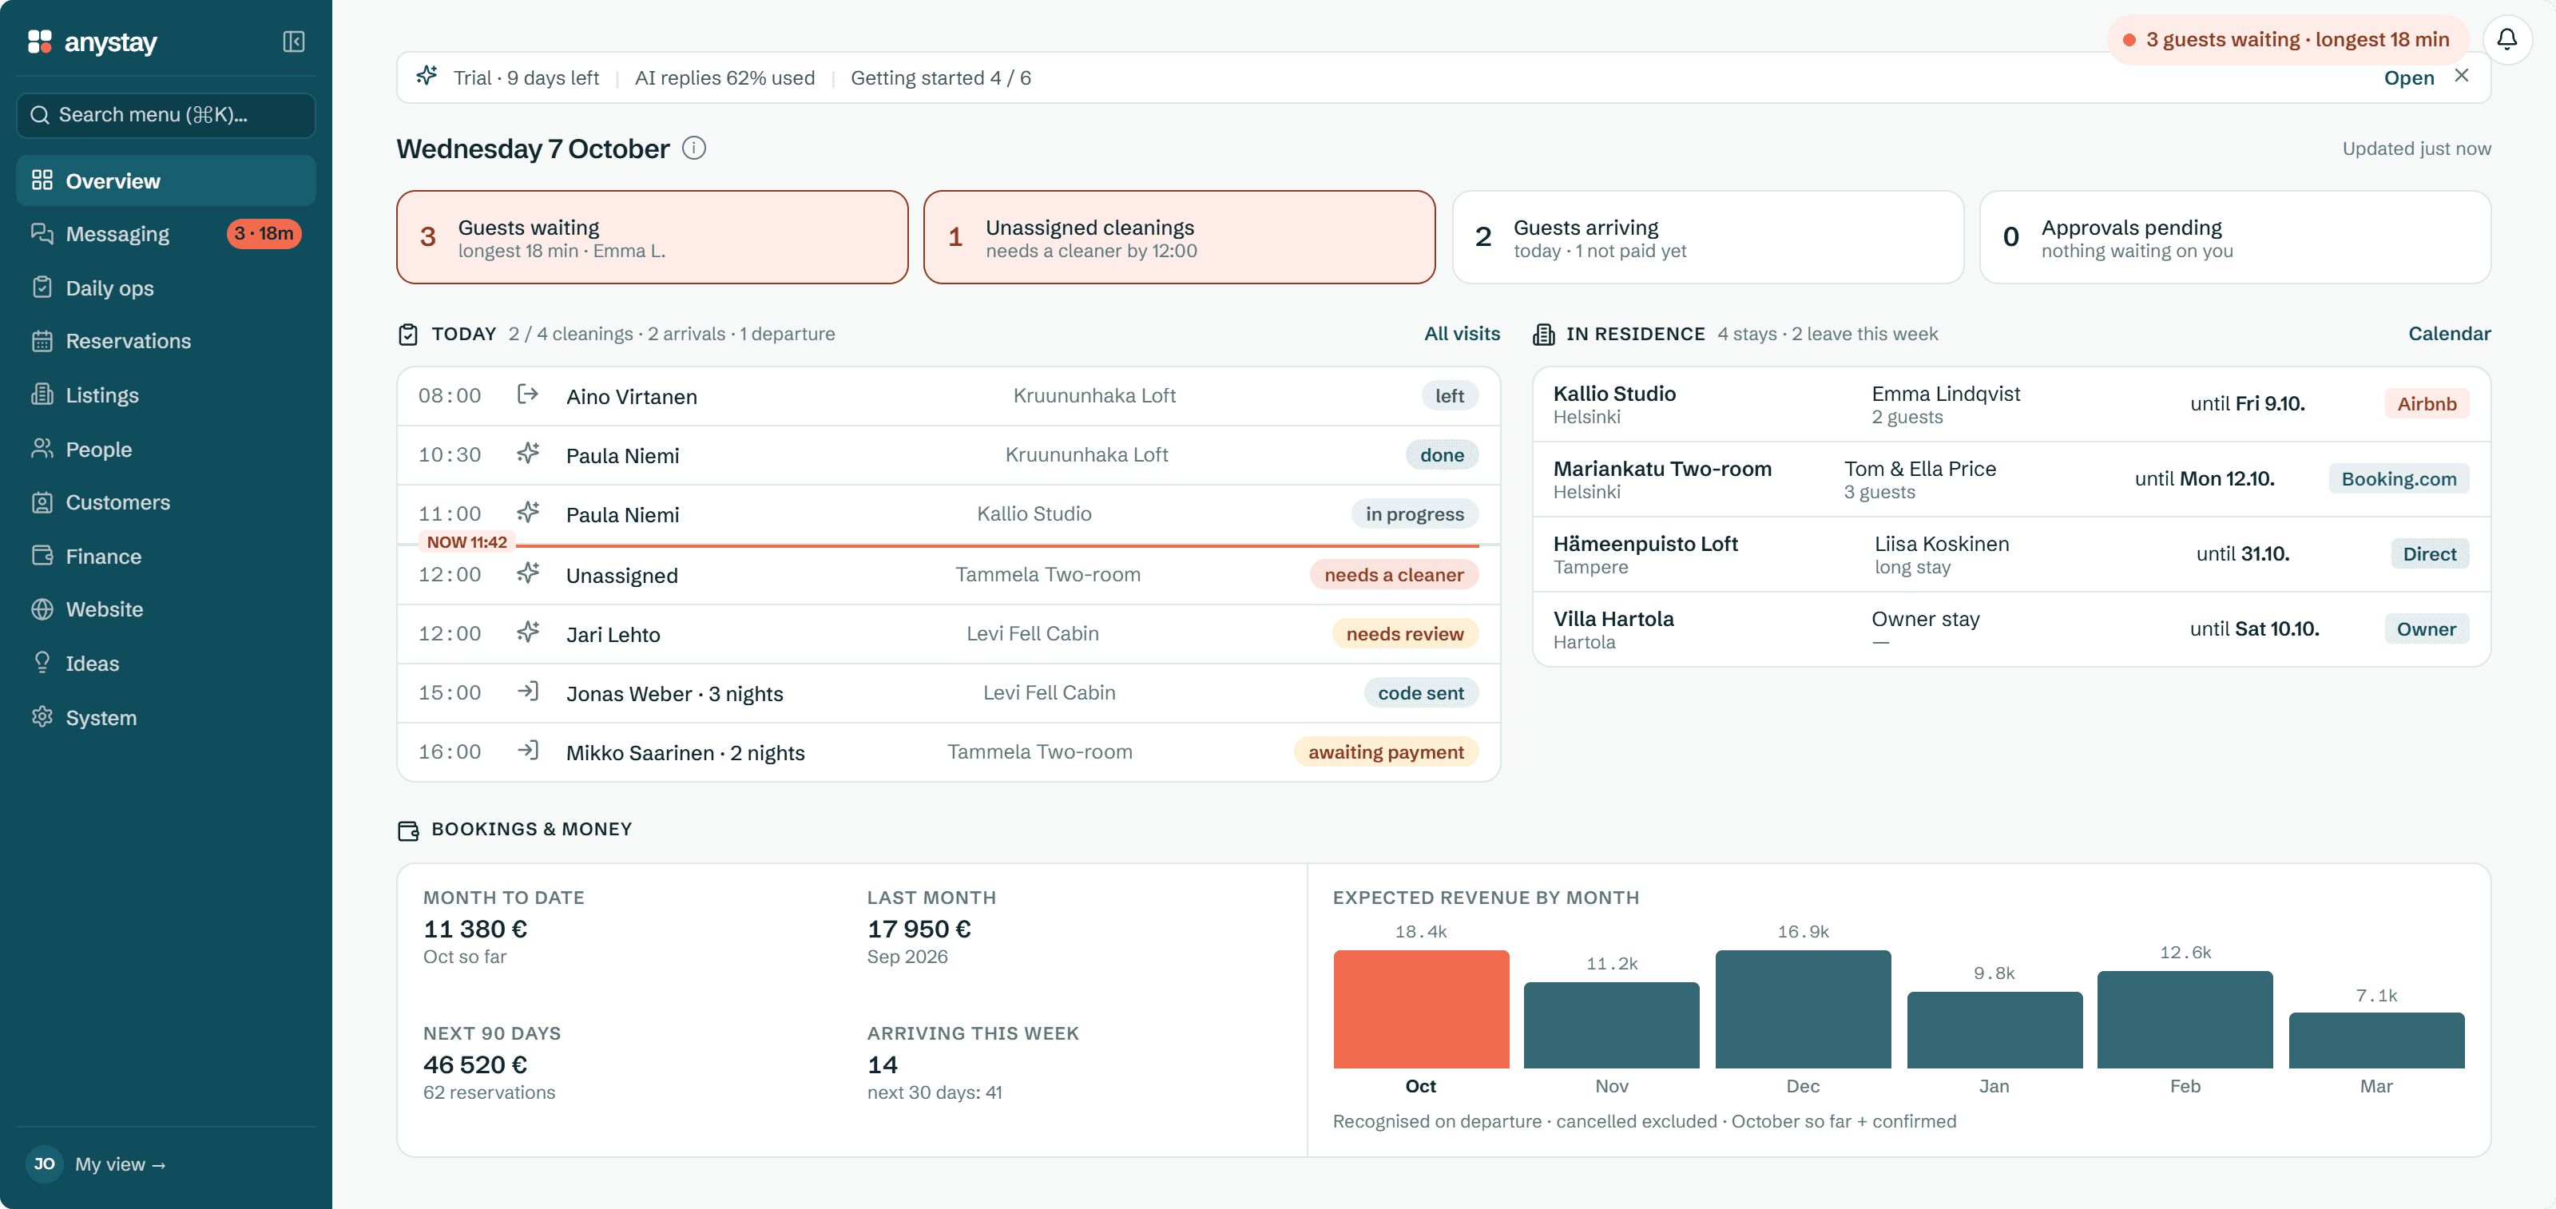This screenshot has width=2556, height=1209.
Task: Open the People section
Action: [165, 448]
